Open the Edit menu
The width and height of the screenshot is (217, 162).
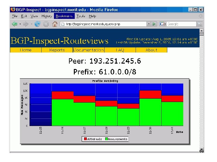click(24, 16)
